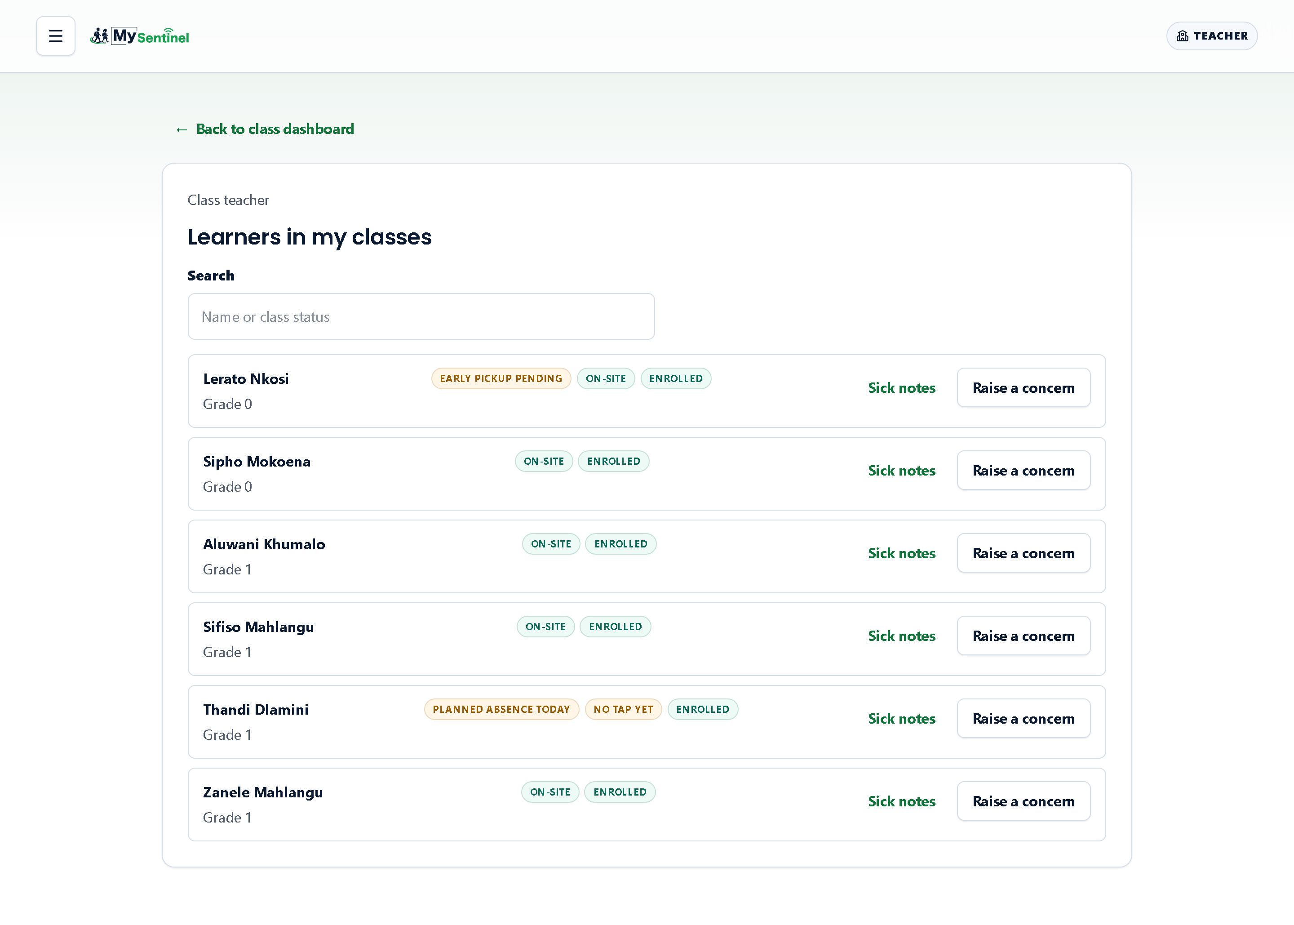
Task: Select the name Sipho Mokoena
Action: (x=257, y=461)
